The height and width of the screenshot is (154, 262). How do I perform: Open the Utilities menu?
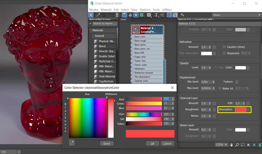[x=167, y=10]
